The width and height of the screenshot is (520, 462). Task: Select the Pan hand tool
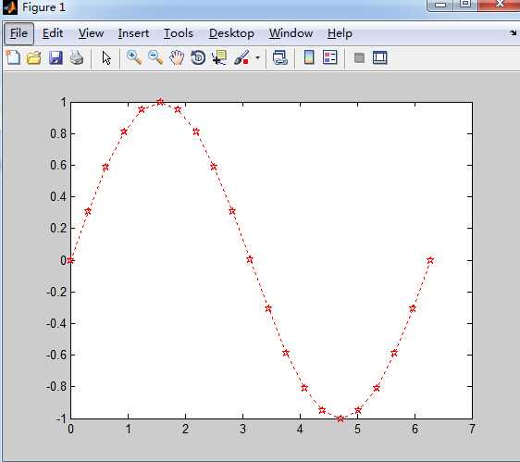pyautogui.click(x=177, y=57)
